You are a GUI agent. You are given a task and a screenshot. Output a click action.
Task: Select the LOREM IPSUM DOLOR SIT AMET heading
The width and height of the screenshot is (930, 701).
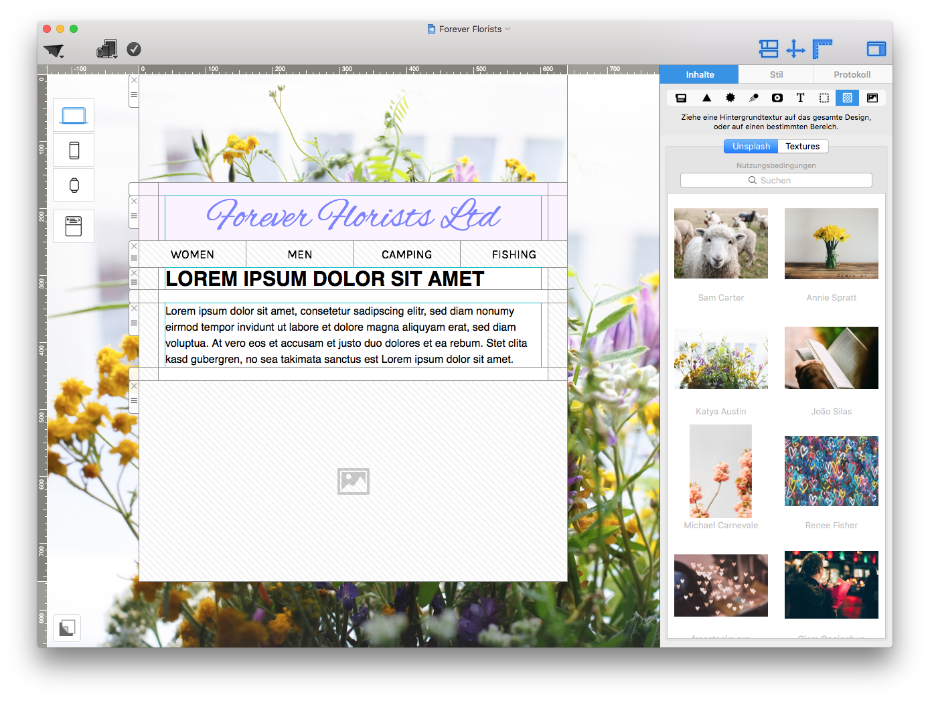click(325, 279)
